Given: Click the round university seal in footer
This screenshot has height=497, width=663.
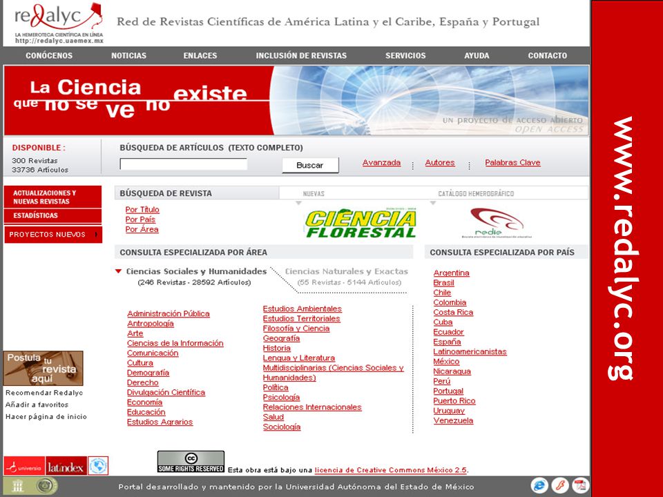Looking at the screenshot, I should point(46,485).
